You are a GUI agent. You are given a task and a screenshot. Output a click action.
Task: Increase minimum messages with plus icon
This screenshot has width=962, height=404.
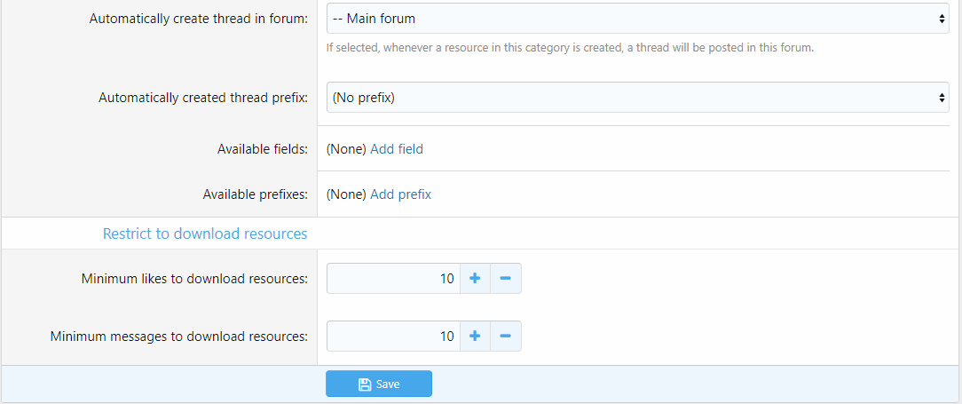(475, 337)
